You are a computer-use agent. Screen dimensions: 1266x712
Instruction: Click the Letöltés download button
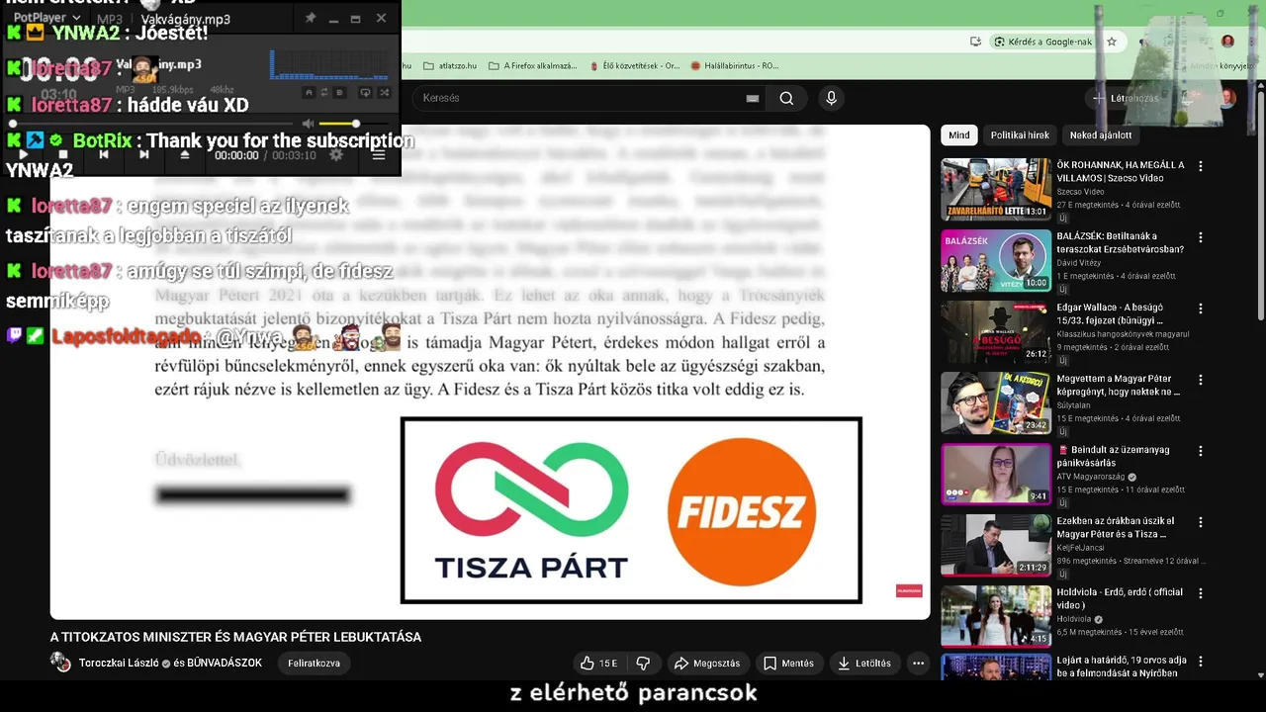coord(864,664)
